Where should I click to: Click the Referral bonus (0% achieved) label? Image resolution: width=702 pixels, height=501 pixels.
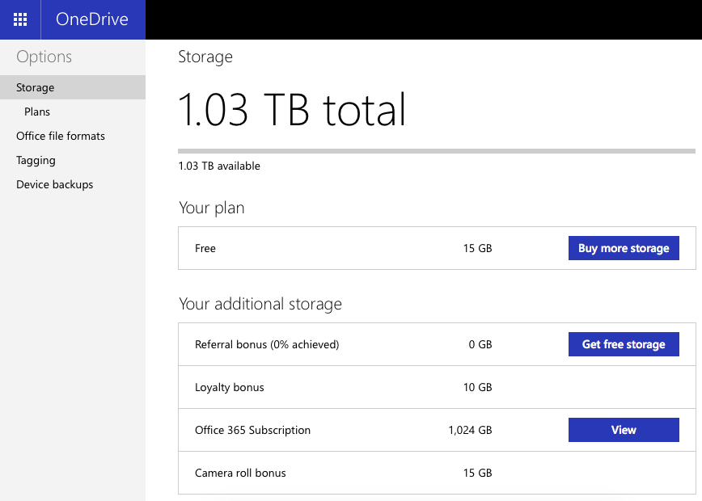[267, 344]
